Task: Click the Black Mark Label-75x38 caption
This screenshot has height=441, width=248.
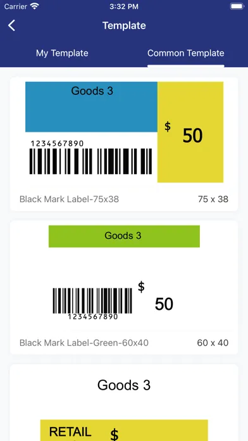Action: point(69,200)
